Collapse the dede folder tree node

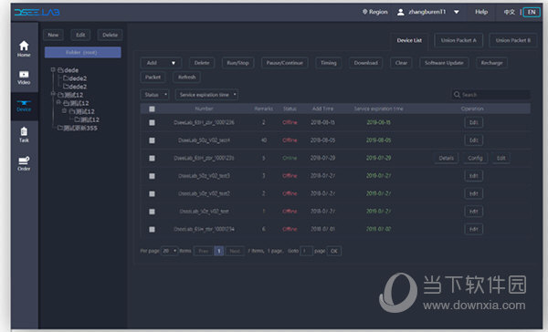pos(53,70)
